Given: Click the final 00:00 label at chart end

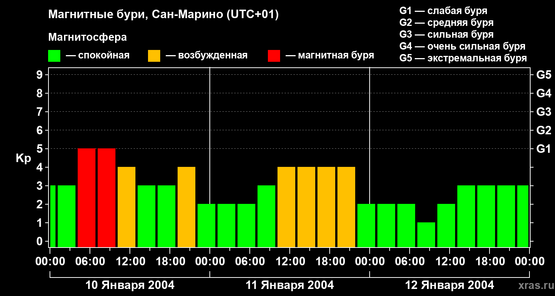Looking at the screenshot, I should (x=529, y=262).
